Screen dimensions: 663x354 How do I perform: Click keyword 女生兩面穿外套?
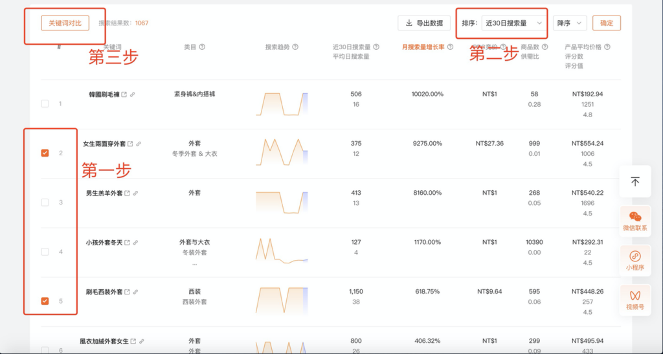coord(104,144)
